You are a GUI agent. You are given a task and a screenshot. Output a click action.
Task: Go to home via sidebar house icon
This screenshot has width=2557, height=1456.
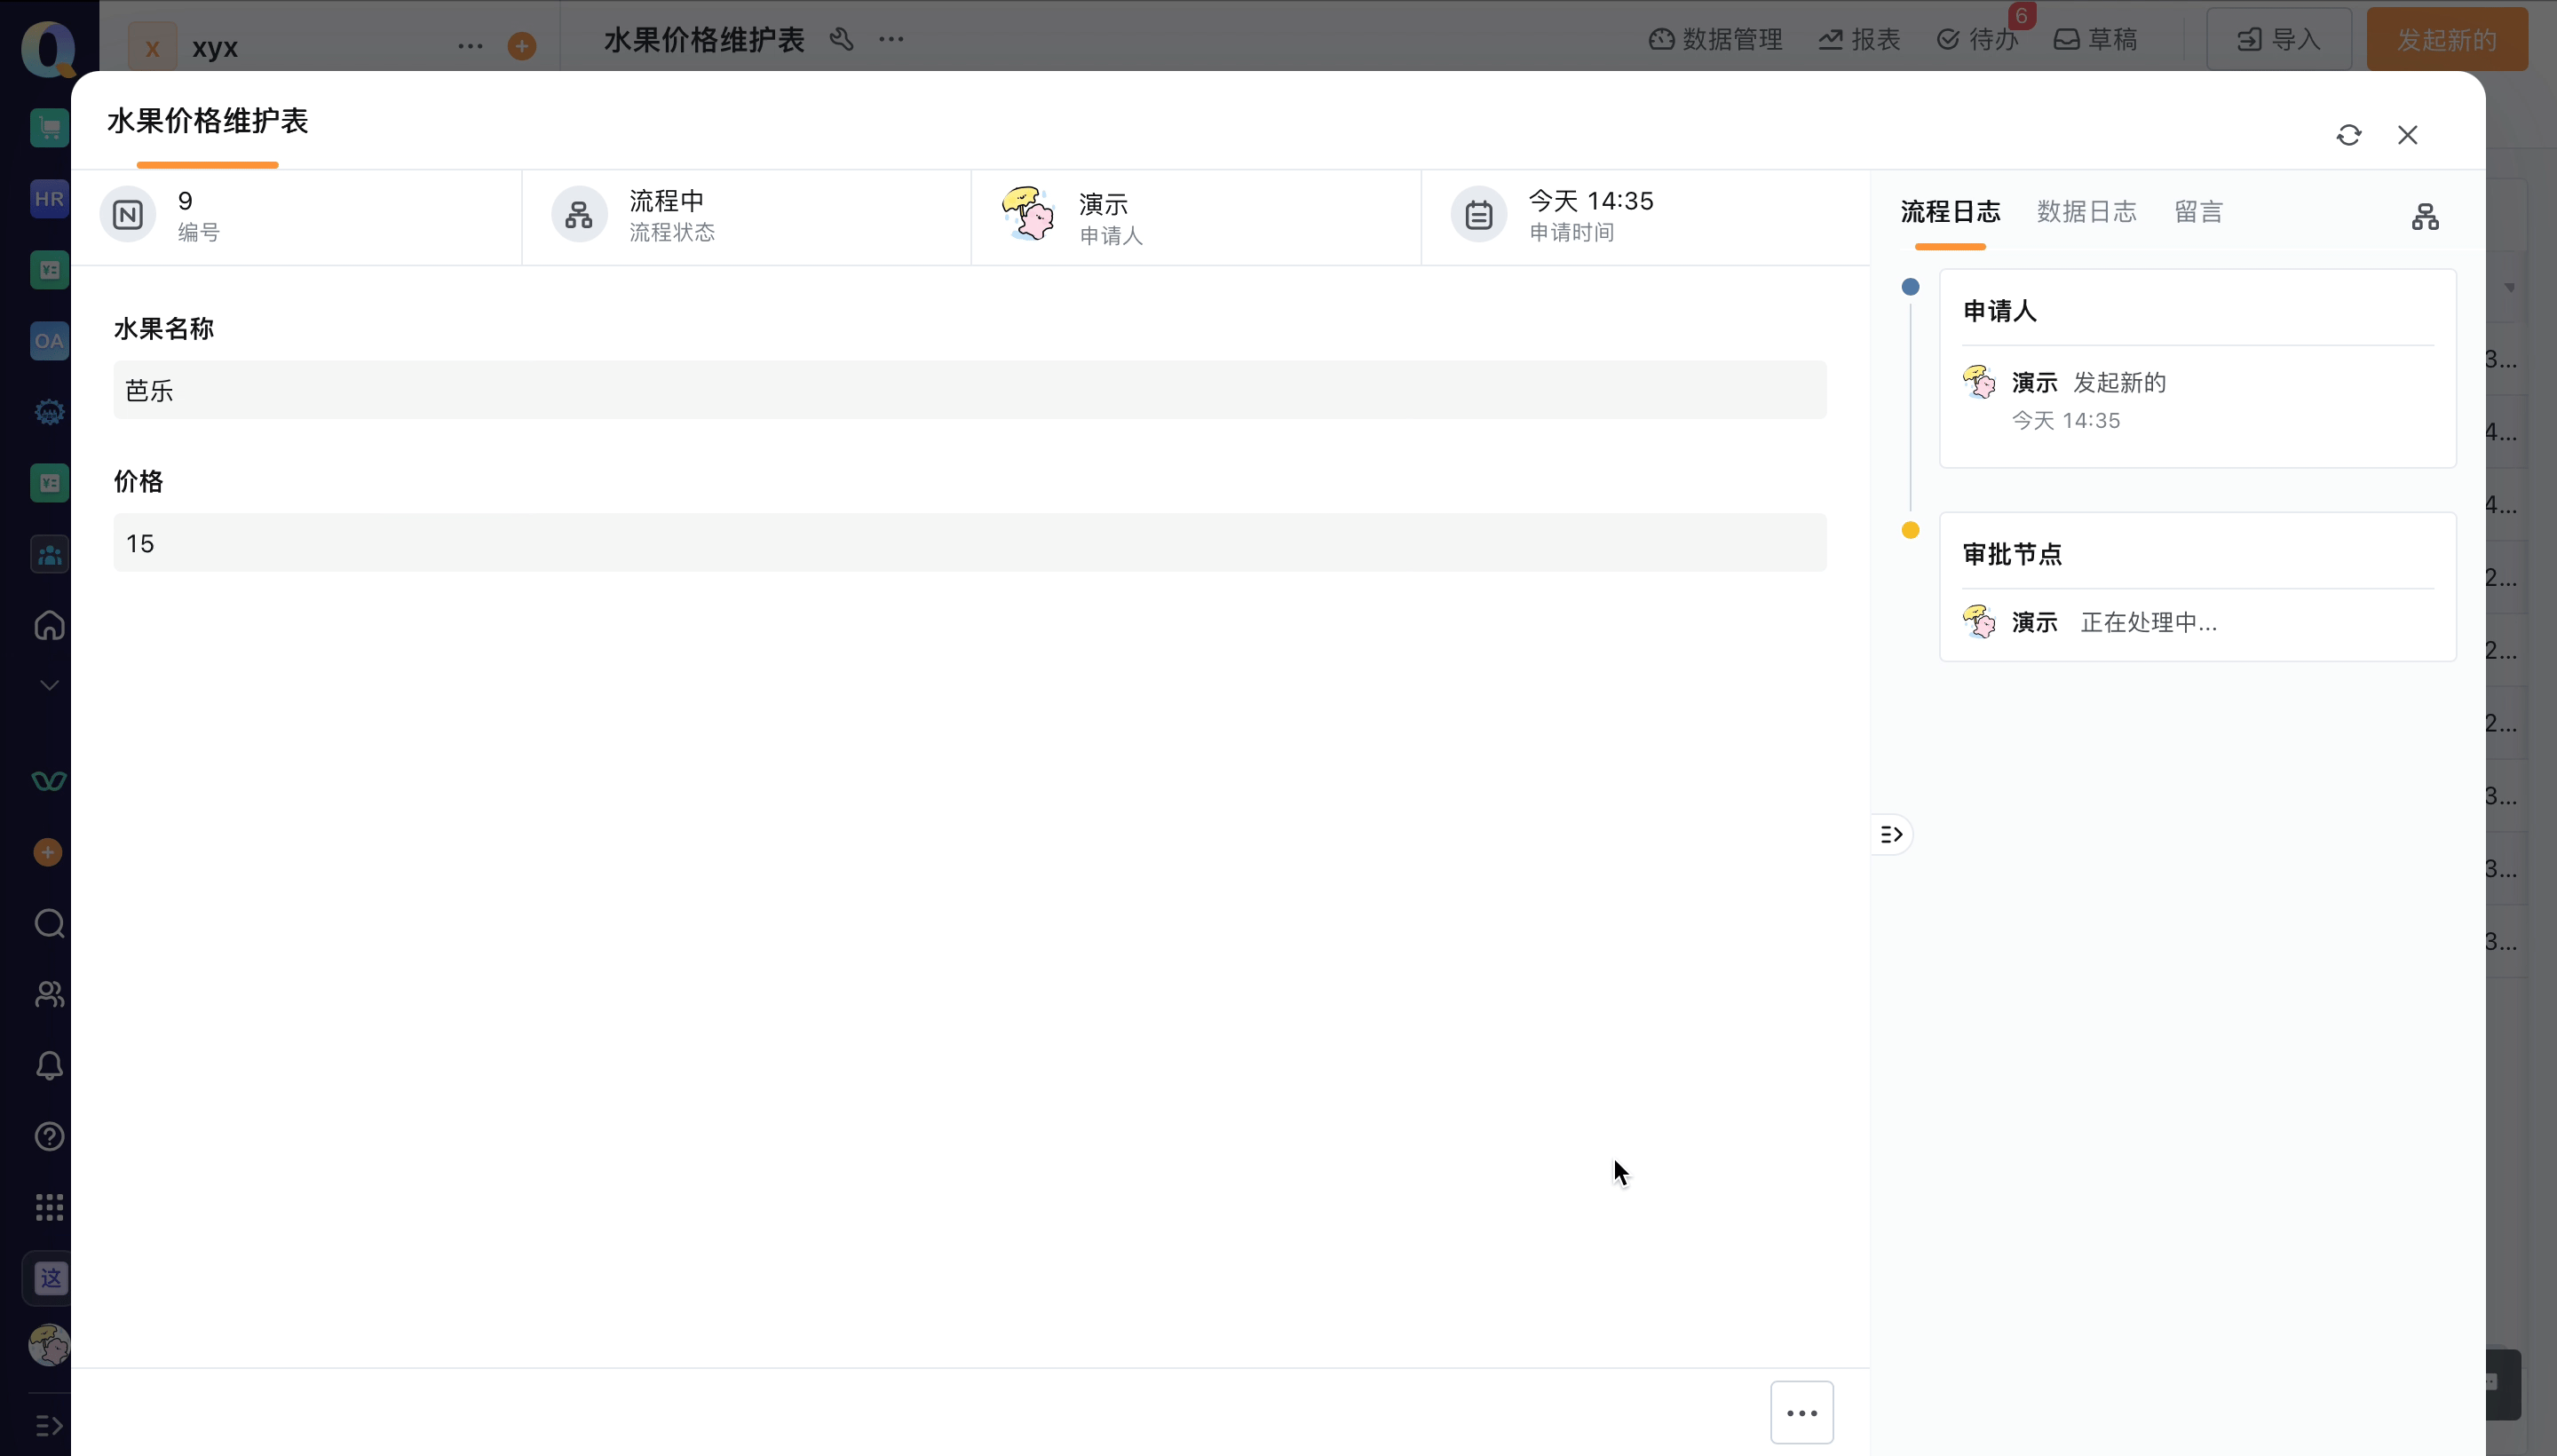point(49,625)
